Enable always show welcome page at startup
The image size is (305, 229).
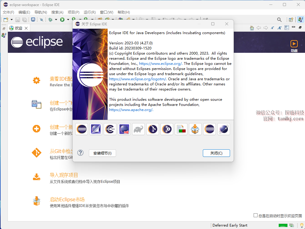point(255,215)
